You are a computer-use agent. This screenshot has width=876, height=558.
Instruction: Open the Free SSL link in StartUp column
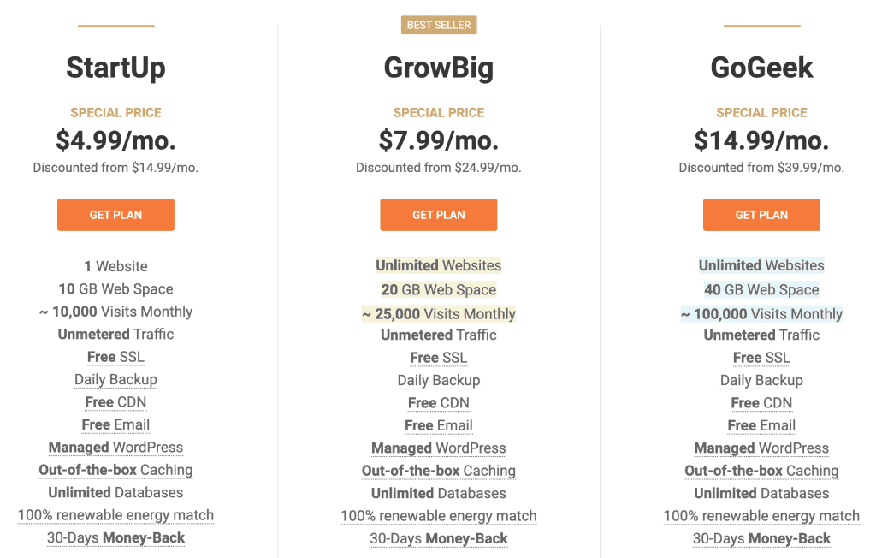(x=115, y=357)
